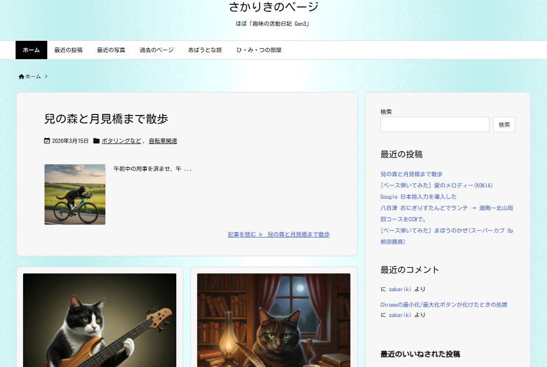Open Google 日本語入力を導入した recent post

pyautogui.click(x=418, y=197)
